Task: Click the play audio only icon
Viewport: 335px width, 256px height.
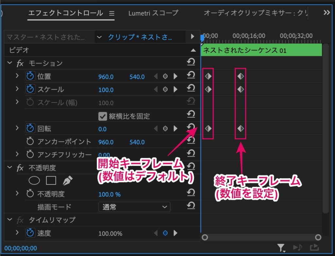Action: coord(297,247)
